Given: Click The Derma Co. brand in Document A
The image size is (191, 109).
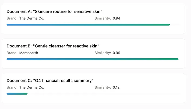Looking at the screenshot, I should (x=32, y=18).
